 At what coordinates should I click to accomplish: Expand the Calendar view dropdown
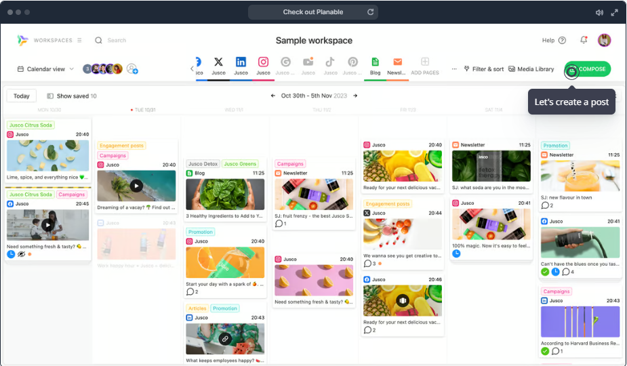(x=45, y=69)
